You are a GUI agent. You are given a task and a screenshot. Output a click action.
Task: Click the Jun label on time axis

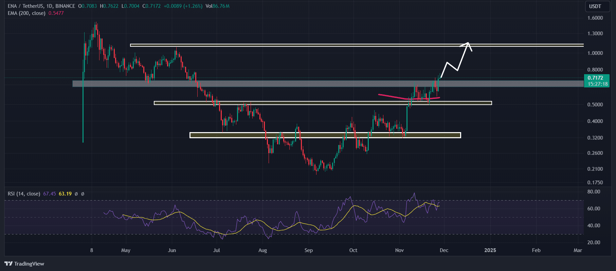(x=172, y=250)
